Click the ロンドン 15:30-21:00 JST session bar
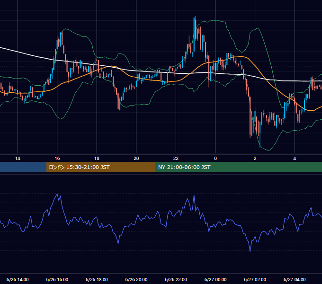The height and width of the screenshot is (284, 322). 100,167
